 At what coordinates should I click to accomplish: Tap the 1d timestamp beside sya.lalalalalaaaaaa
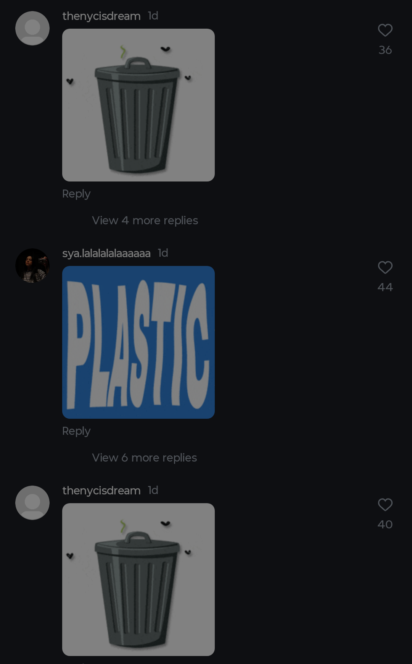click(x=163, y=253)
